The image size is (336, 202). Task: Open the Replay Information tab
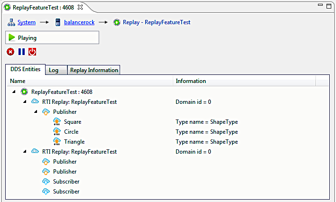[94, 70]
